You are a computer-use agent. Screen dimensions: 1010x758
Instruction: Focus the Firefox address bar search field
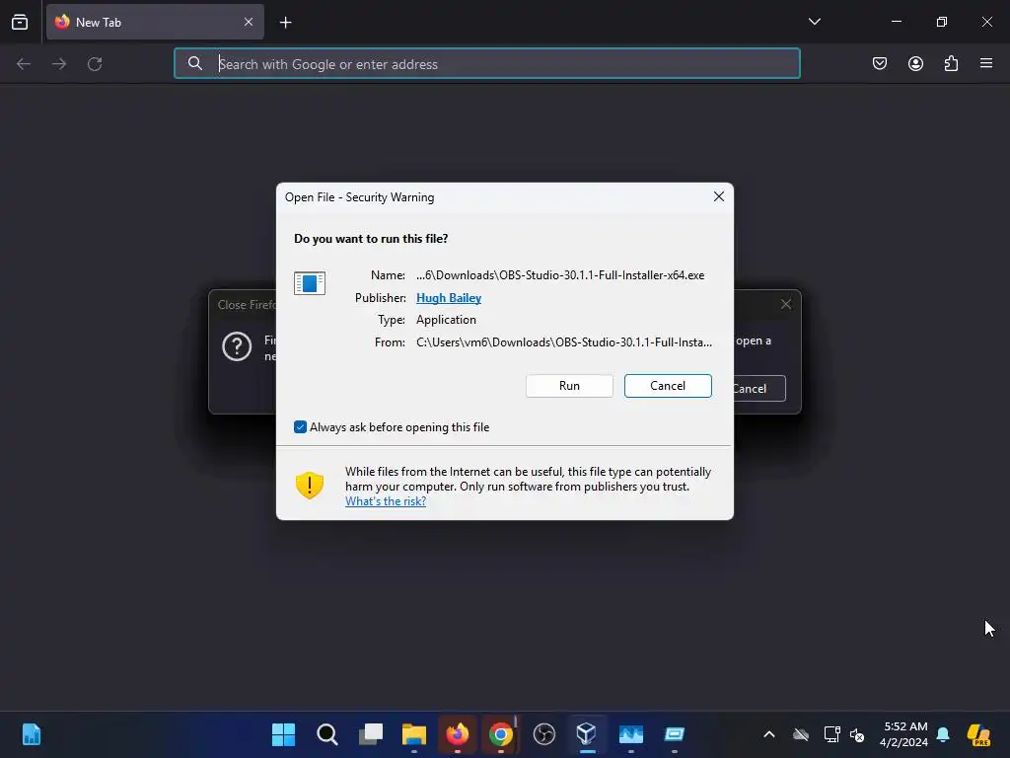pyautogui.click(x=487, y=63)
